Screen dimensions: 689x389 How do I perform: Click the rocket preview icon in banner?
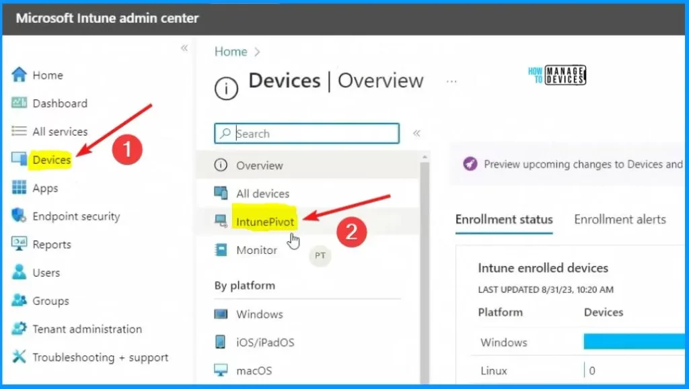pos(470,164)
